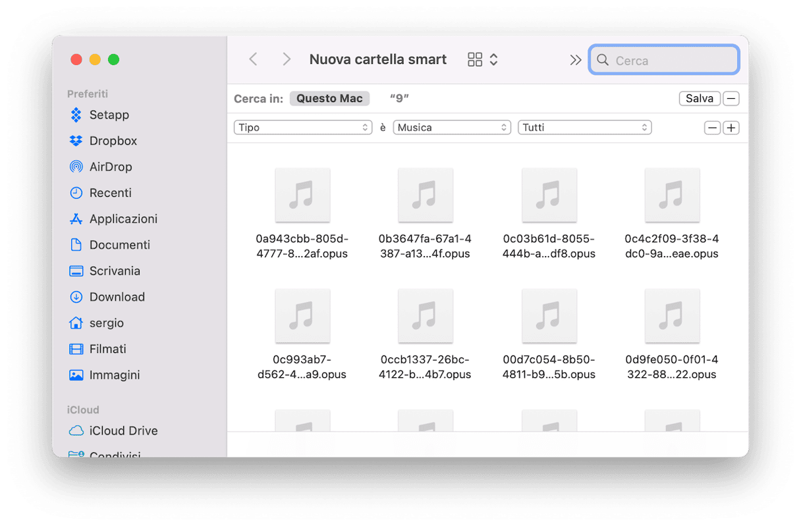This screenshot has height=526, width=801.
Task: Select file icon 0c993ab7-d562…a9.opus
Action: (x=302, y=316)
